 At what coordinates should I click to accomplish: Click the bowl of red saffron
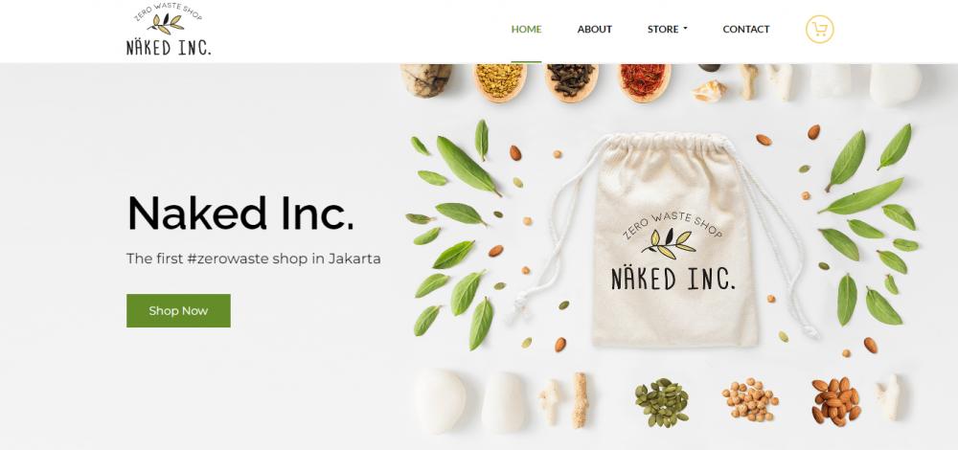click(644, 81)
